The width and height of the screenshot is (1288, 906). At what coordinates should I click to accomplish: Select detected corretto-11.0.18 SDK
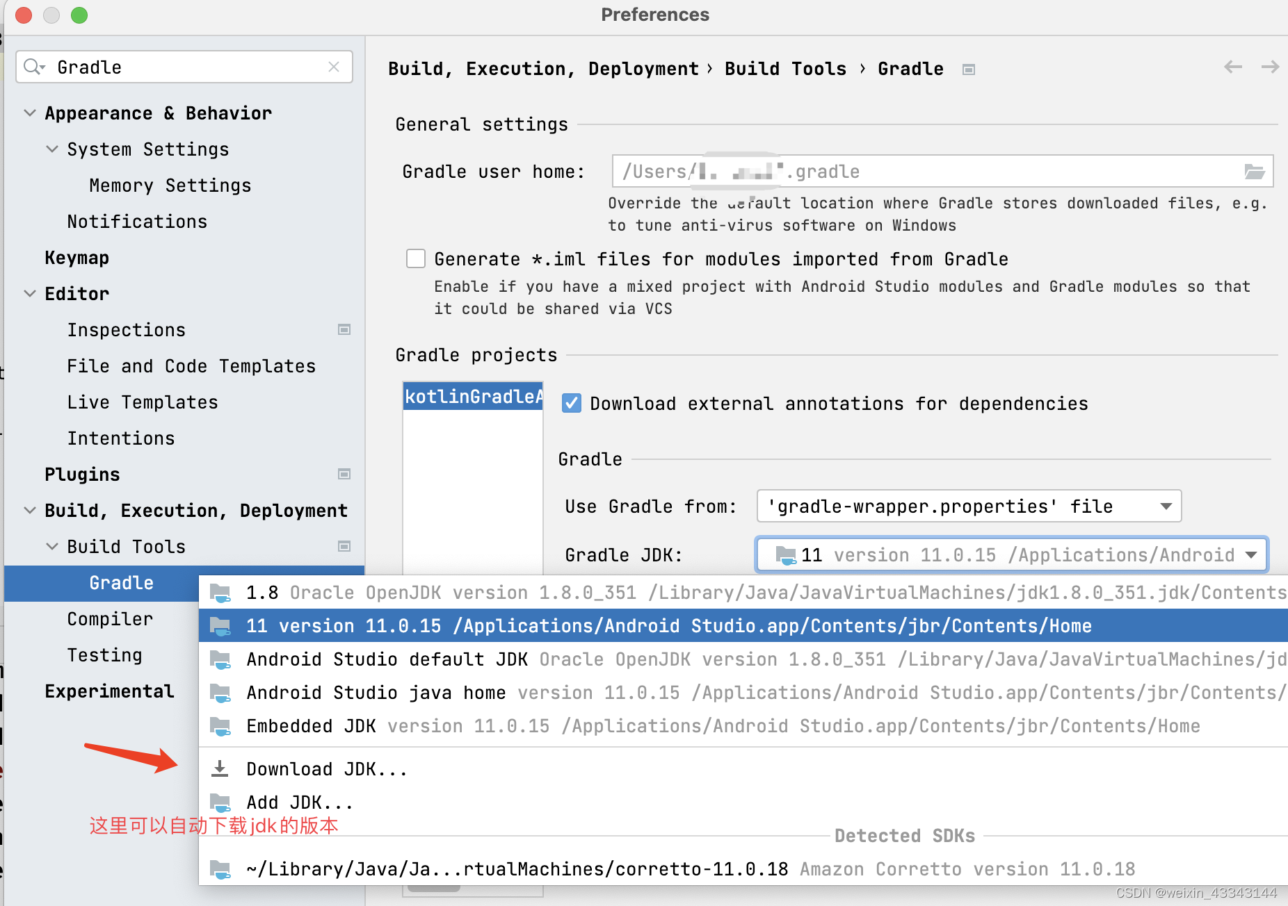coord(743,869)
